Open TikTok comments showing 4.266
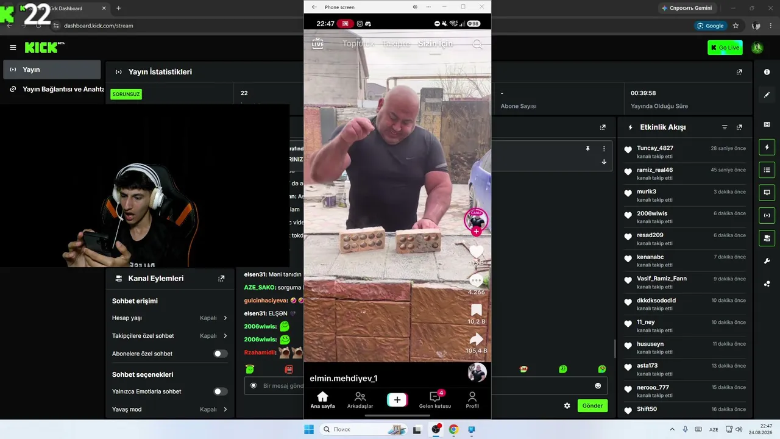The image size is (780, 439). coord(477,280)
